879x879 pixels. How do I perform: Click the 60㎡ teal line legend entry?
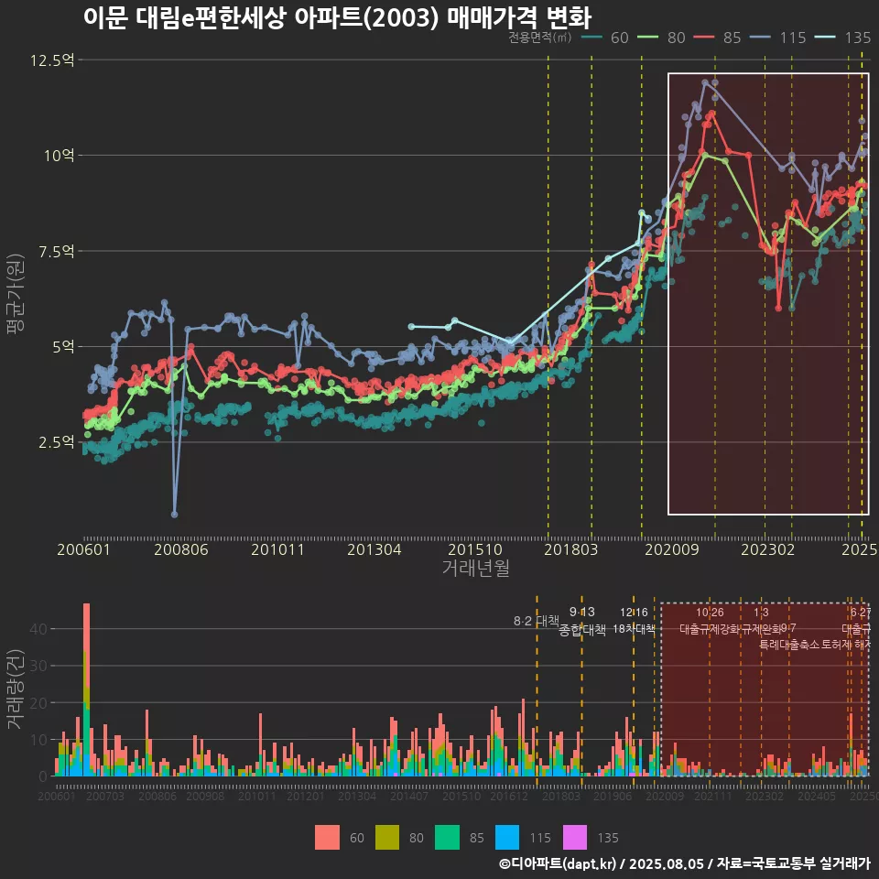pyautogui.click(x=604, y=38)
